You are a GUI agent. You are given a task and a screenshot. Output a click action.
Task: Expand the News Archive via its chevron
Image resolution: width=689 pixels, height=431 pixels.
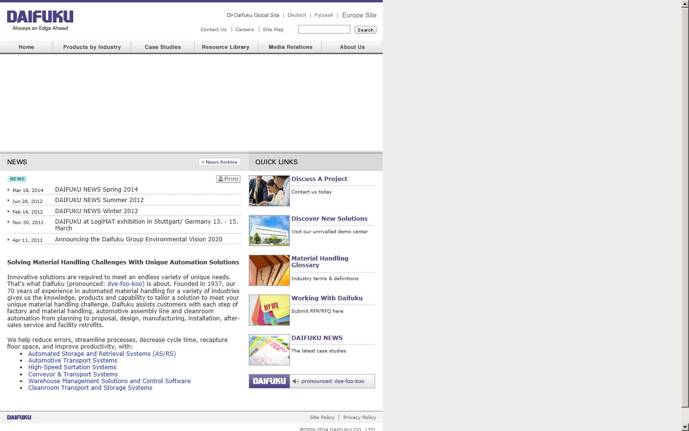203,162
